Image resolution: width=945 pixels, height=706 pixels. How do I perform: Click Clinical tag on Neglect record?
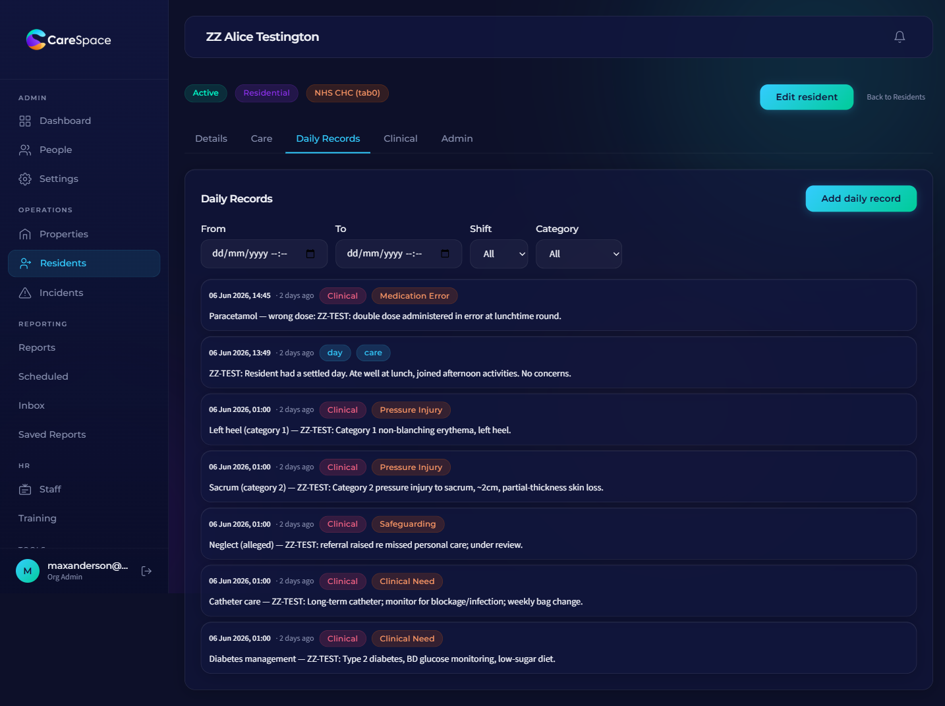coord(343,524)
